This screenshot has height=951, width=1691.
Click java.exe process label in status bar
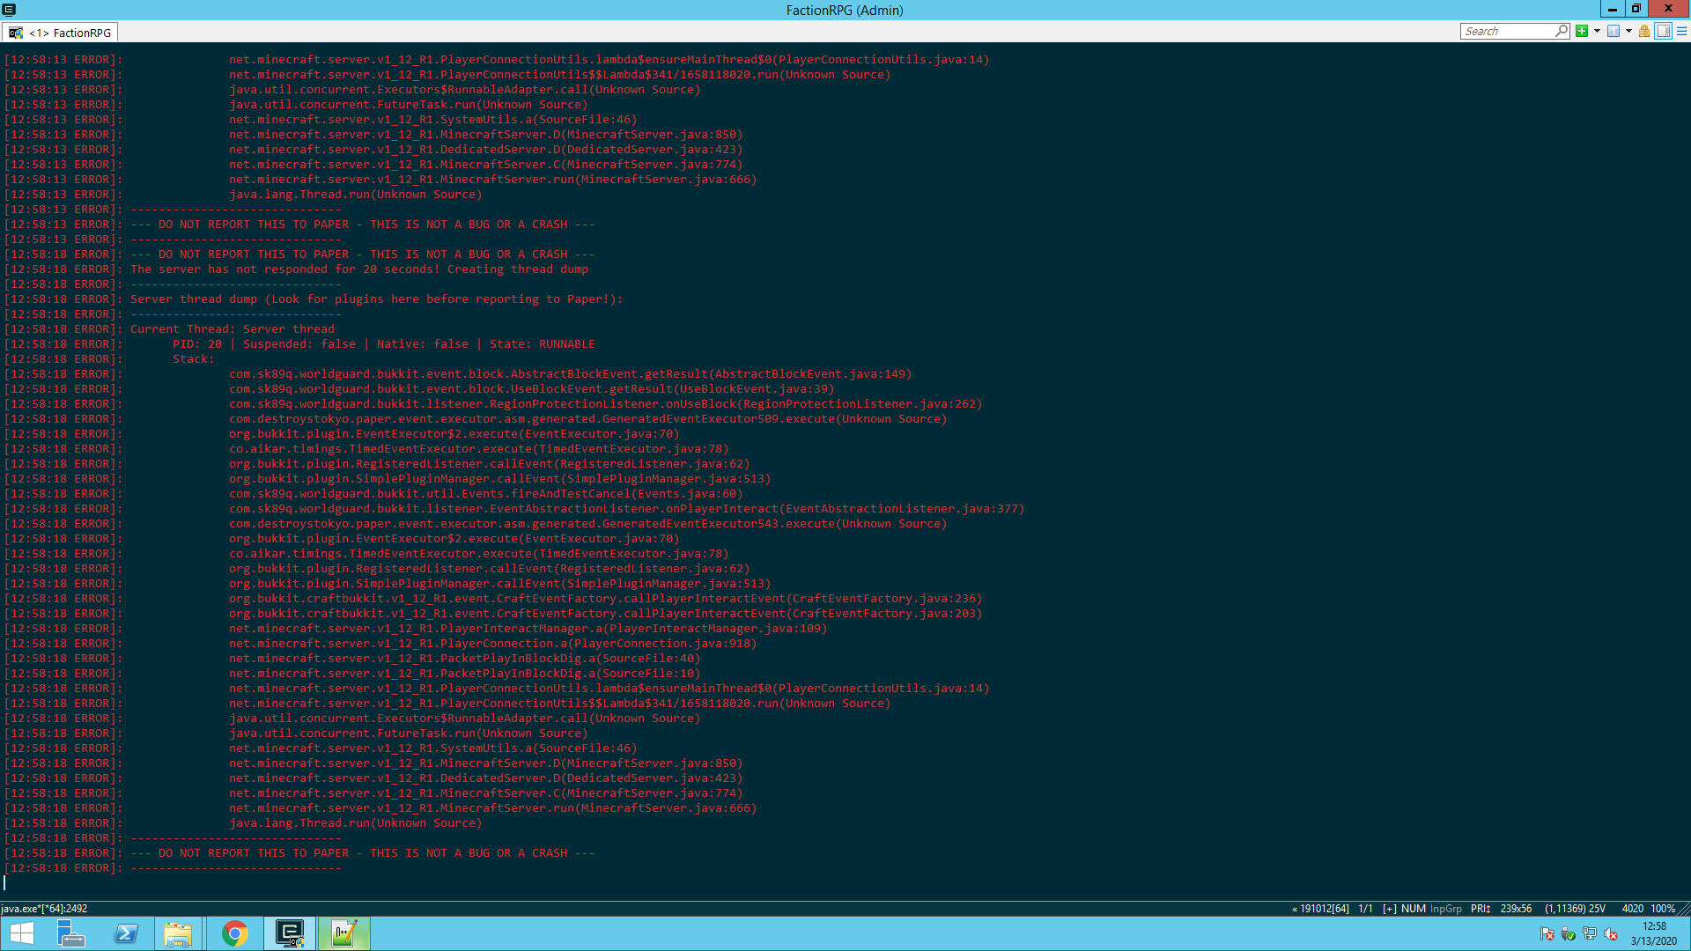44,909
